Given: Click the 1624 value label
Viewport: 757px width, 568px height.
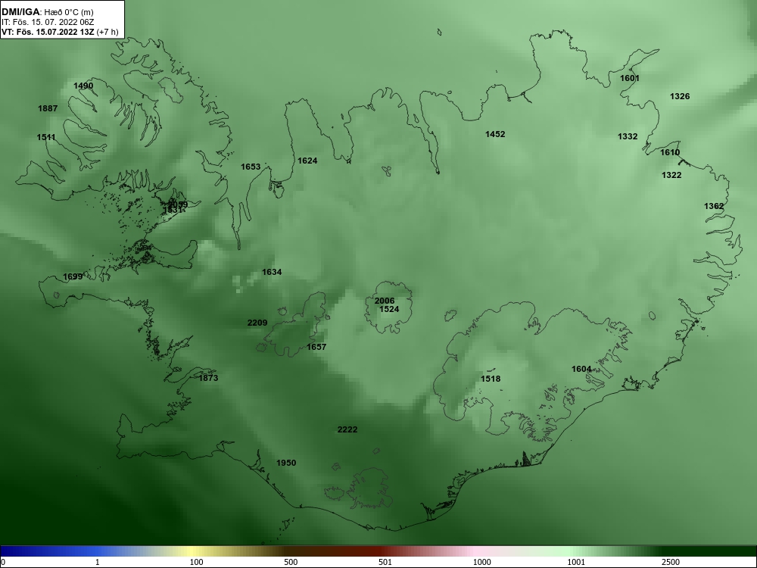Looking at the screenshot, I should [x=307, y=161].
